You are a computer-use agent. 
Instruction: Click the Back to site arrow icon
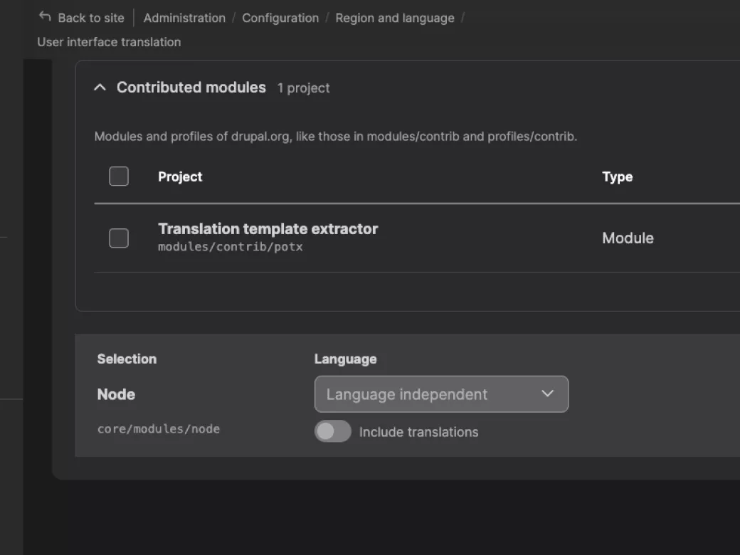(45, 17)
